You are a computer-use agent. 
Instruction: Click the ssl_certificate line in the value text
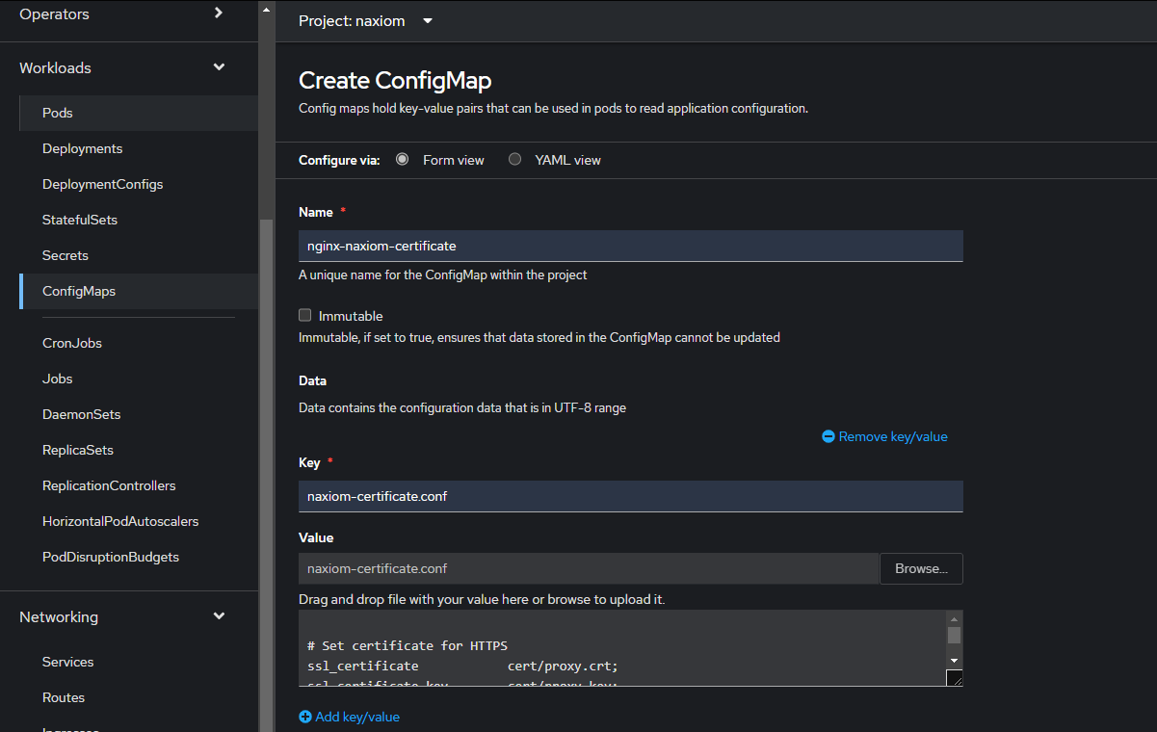tap(461, 666)
